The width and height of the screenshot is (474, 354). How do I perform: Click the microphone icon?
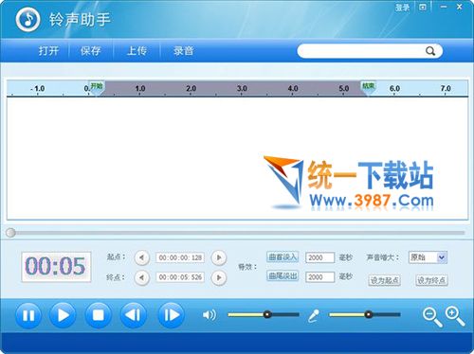pyautogui.click(x=314, y=315)
